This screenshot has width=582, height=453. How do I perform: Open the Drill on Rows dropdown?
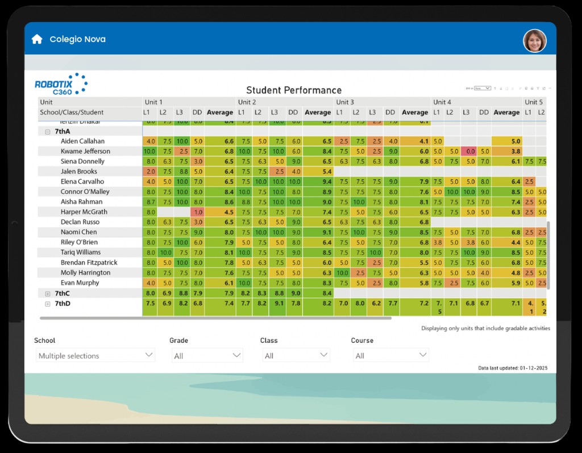coord(483,89)
